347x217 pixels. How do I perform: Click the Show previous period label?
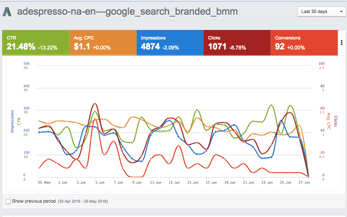click(x=34, y=201)
